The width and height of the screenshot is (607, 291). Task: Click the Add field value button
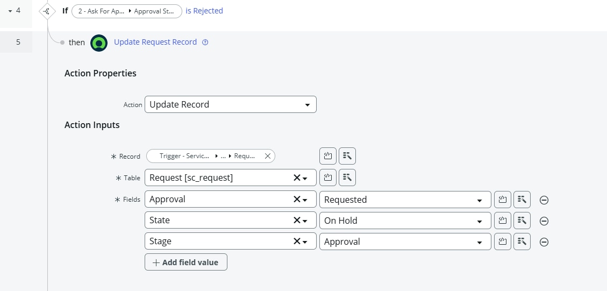click(x=185, y=262)
